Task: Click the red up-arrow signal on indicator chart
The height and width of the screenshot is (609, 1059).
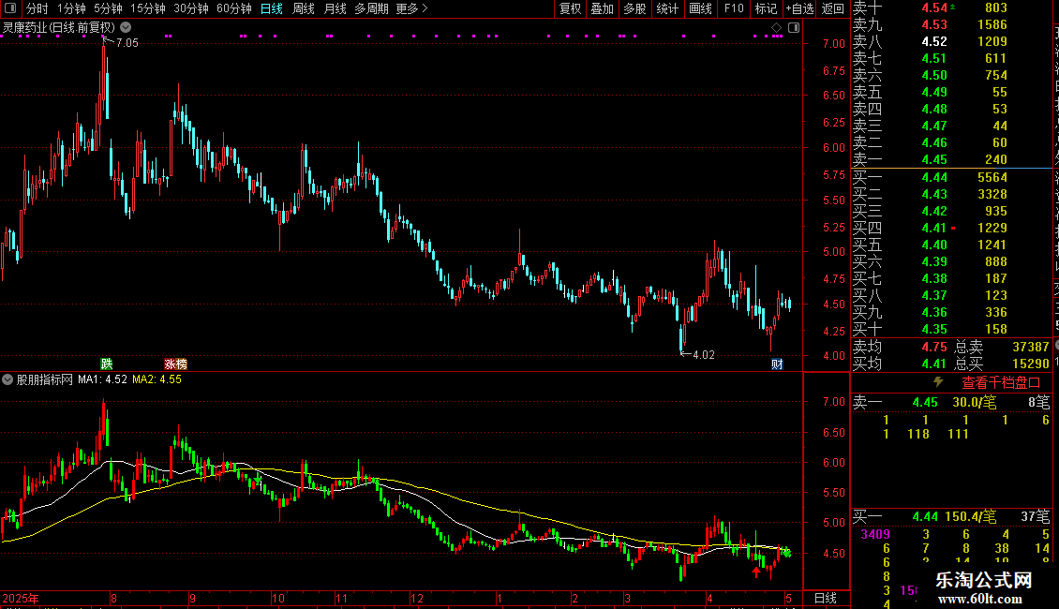Action: click(756, 572)
